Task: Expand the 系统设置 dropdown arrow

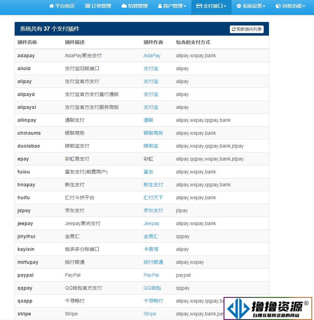Action: click(x=264, y=6)
